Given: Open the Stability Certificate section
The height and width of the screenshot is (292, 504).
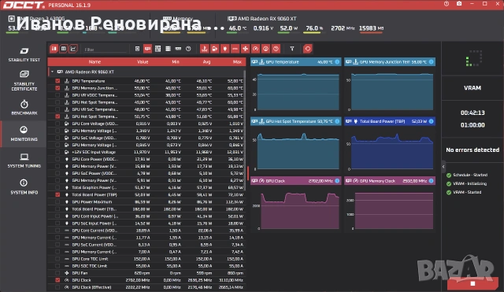Looking at the screenshot, I should (24, 80).
